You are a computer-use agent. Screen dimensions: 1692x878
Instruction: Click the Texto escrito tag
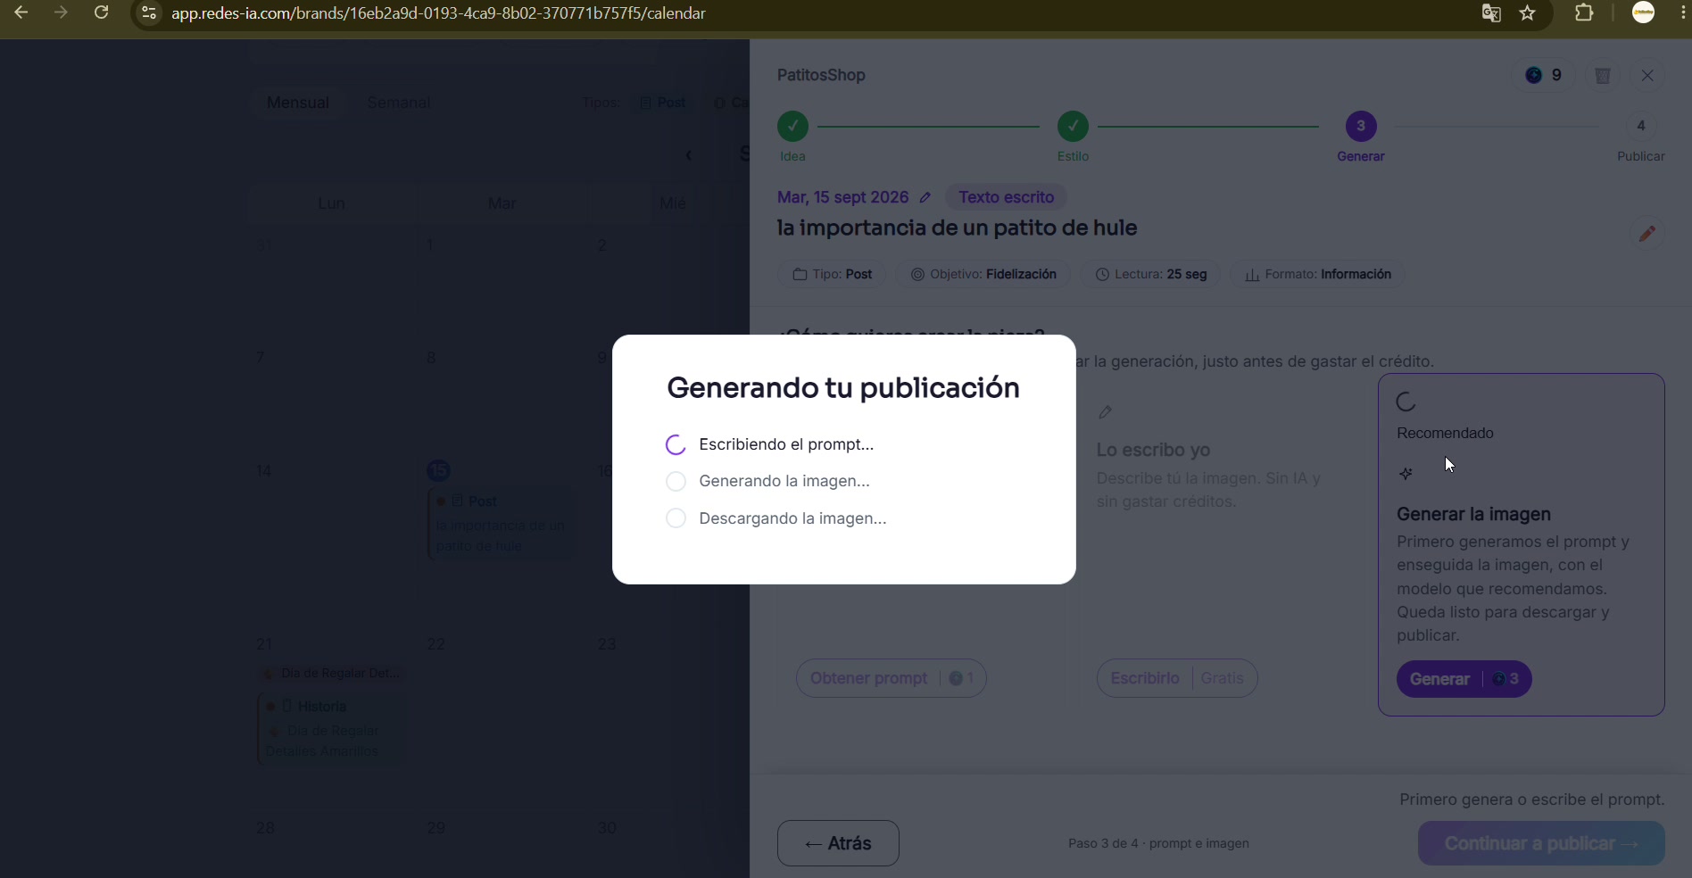tap(1006, 197)
